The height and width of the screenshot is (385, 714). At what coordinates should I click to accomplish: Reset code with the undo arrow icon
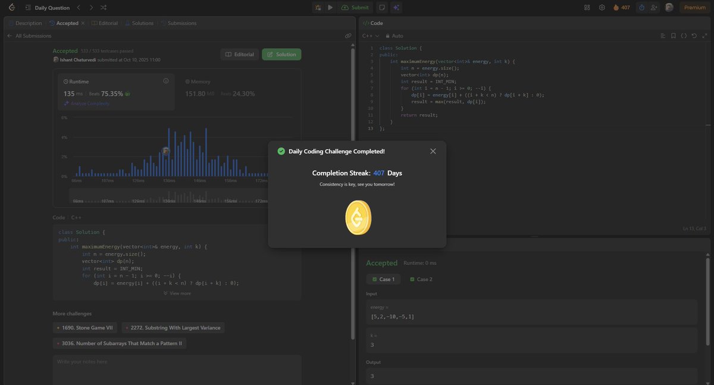(x=694, y=36)
